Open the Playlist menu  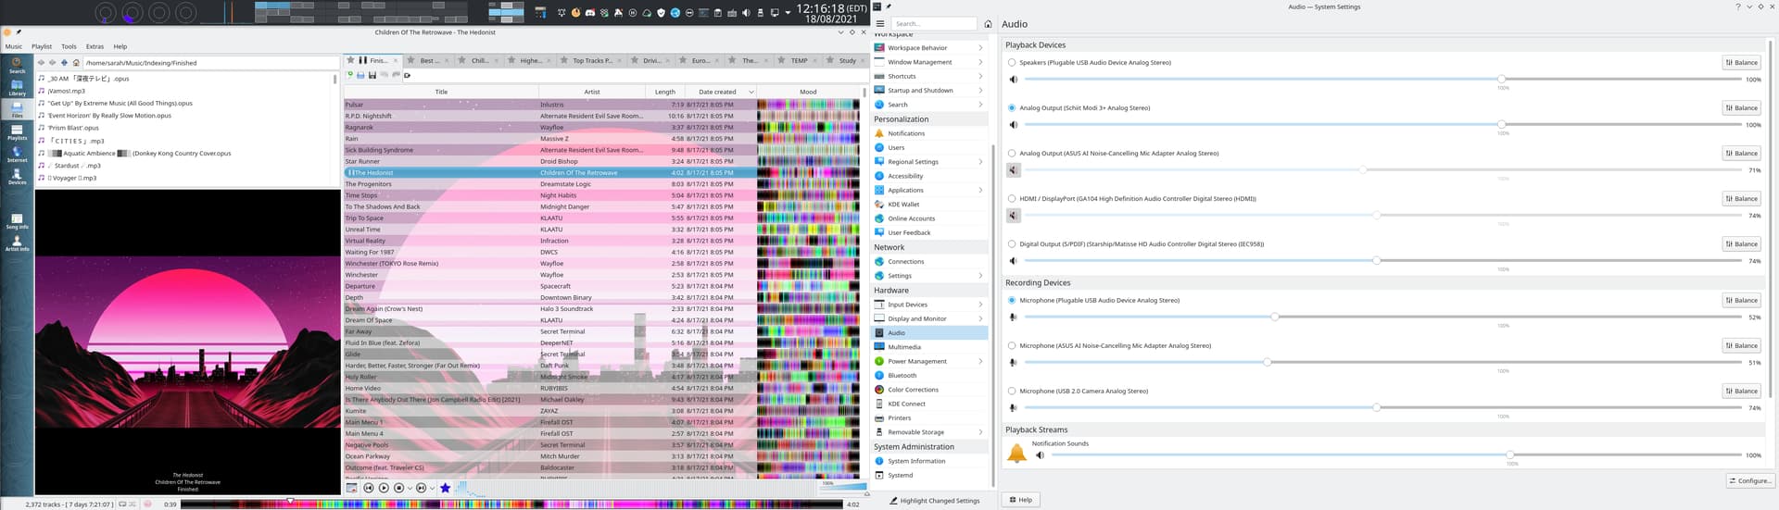[x=42, y=46]
